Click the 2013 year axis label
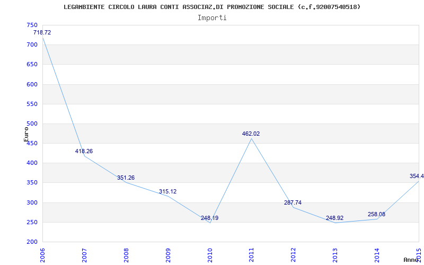Screen dimensions: 424x265 click(335, 255)
